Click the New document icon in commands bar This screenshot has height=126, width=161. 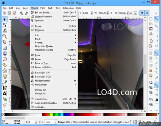(151, 19)
